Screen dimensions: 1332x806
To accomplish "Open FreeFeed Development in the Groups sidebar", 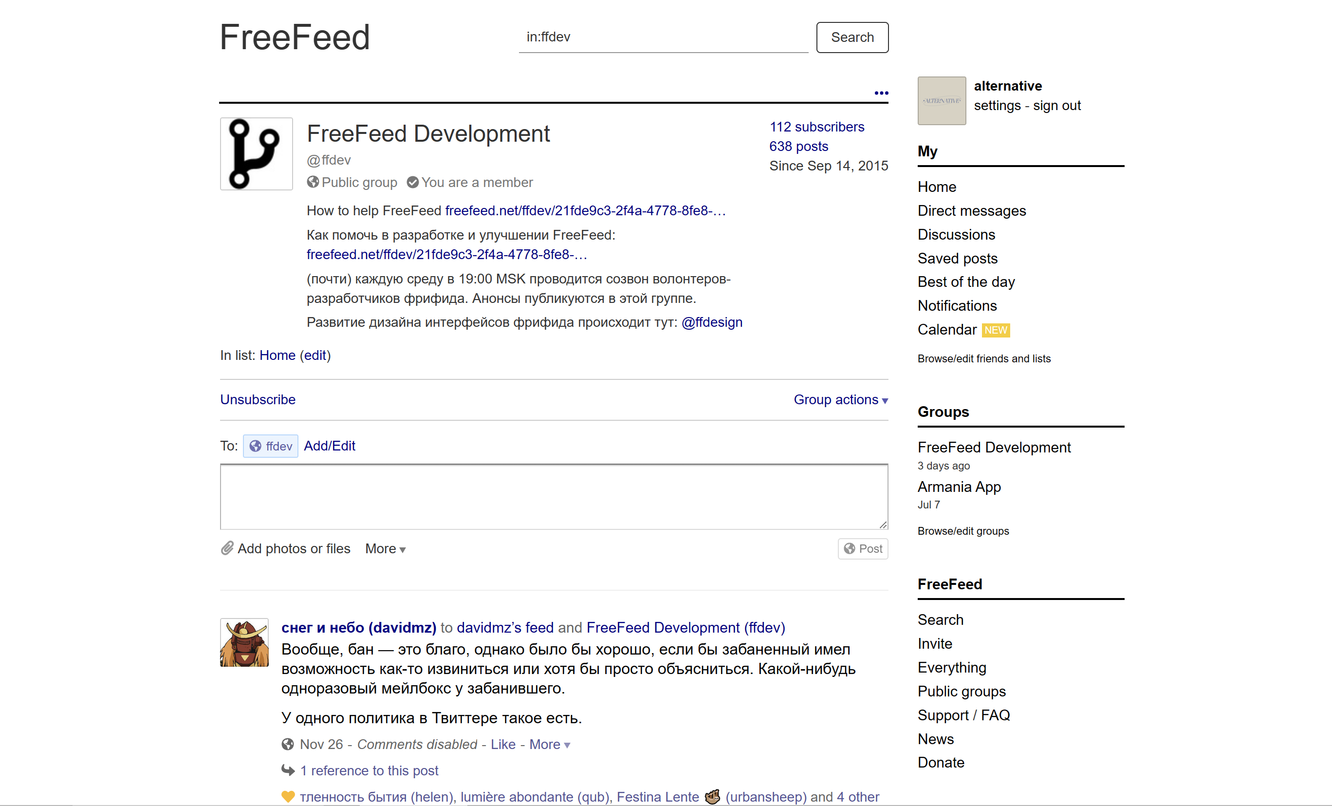I will pyautogui.click(x=994, y=448).
